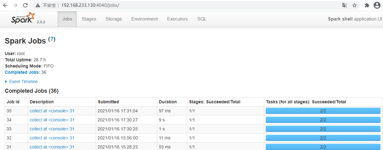Click the User: root text
Image resolution: width=383 pixels, height=150 pixels.
15,54
